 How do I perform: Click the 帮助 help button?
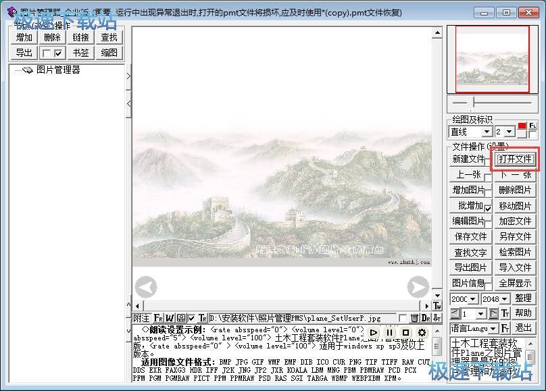tap(522, 313)
